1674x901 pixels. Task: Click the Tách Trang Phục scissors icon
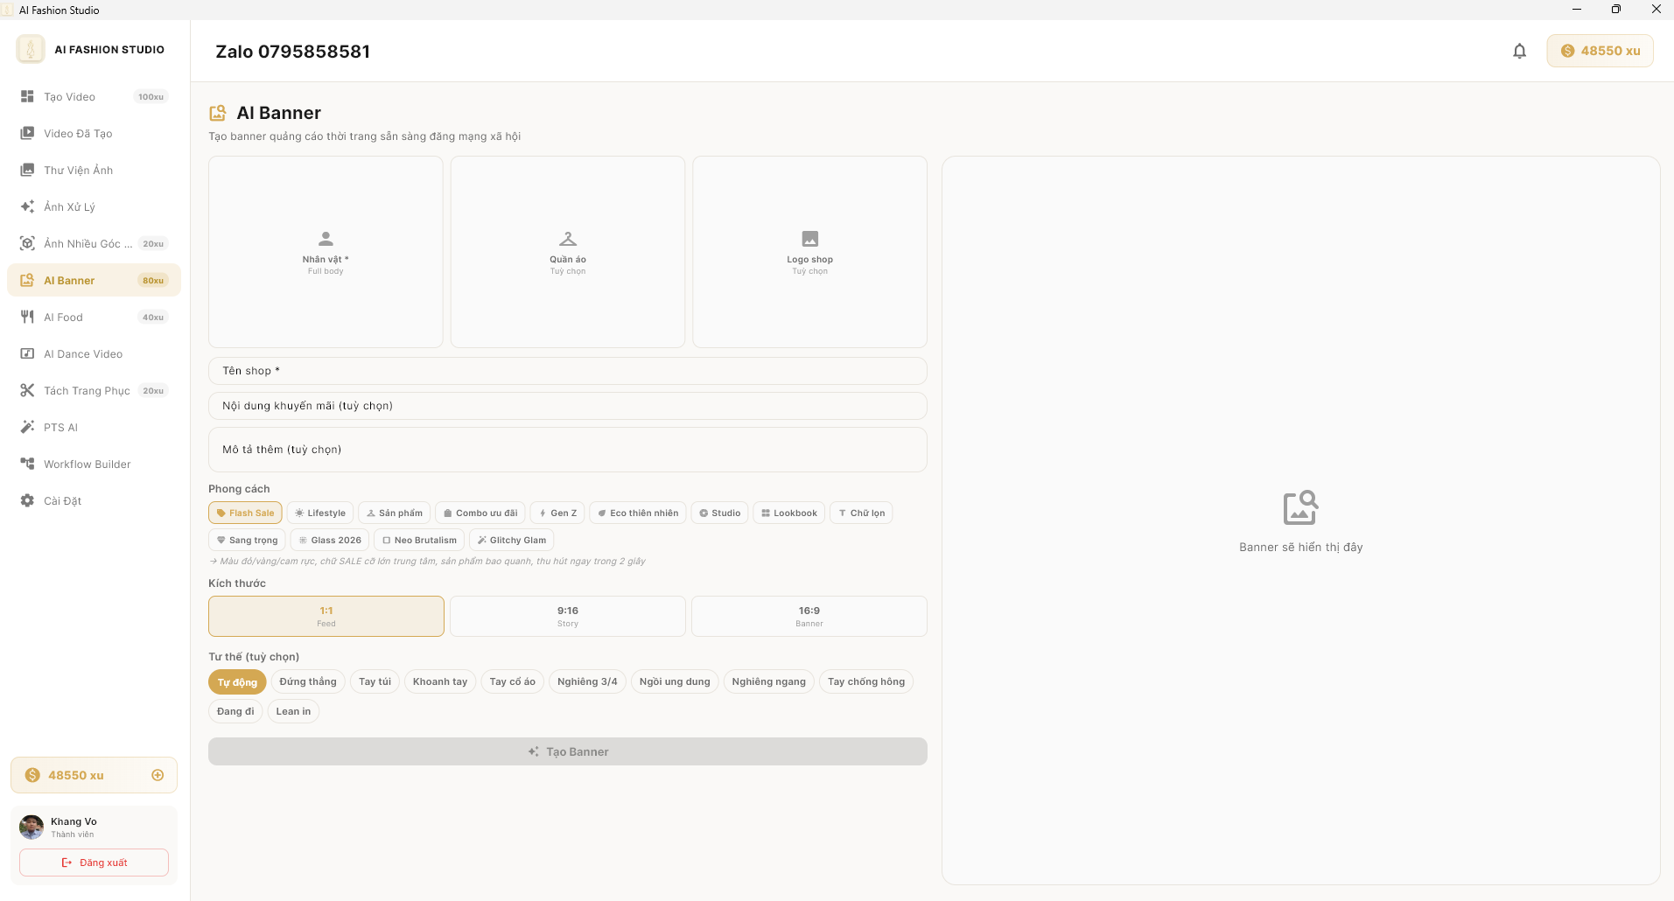click(27, 391)
